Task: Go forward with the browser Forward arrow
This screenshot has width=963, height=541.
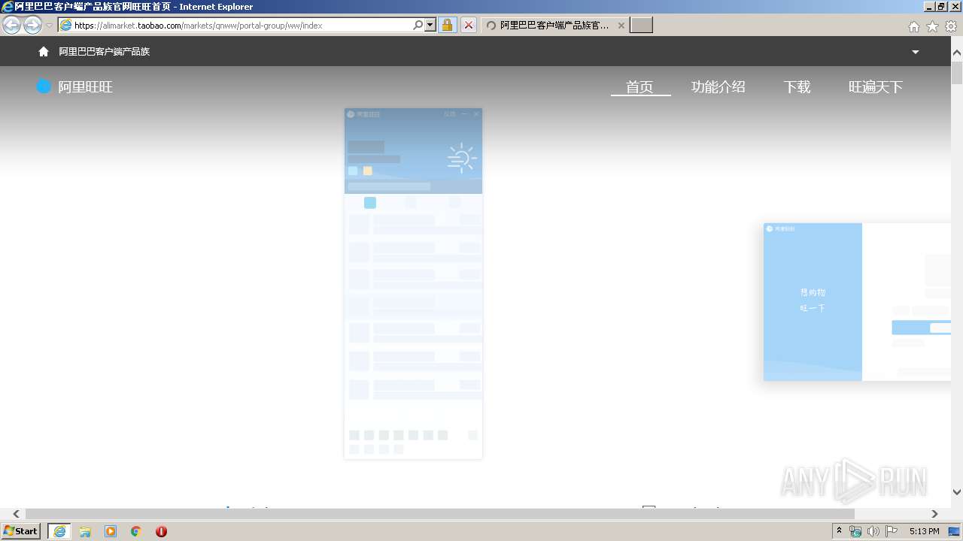Action: 32,25
